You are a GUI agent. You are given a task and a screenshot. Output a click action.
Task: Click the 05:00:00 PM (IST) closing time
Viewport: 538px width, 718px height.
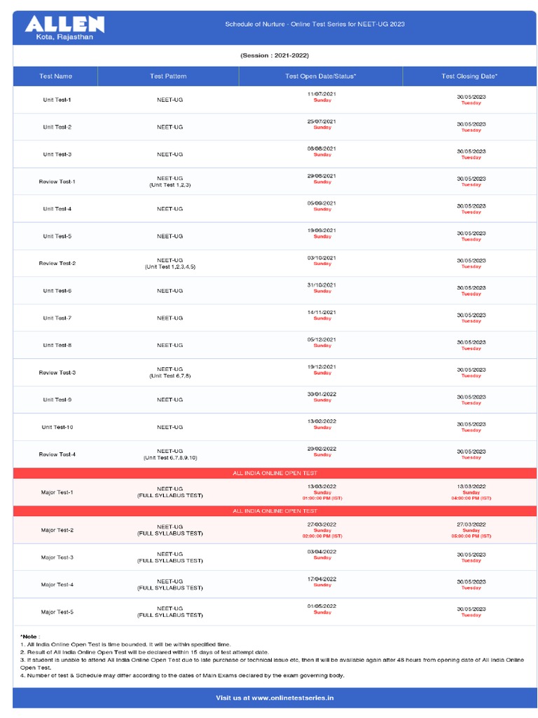pos(471,536)
